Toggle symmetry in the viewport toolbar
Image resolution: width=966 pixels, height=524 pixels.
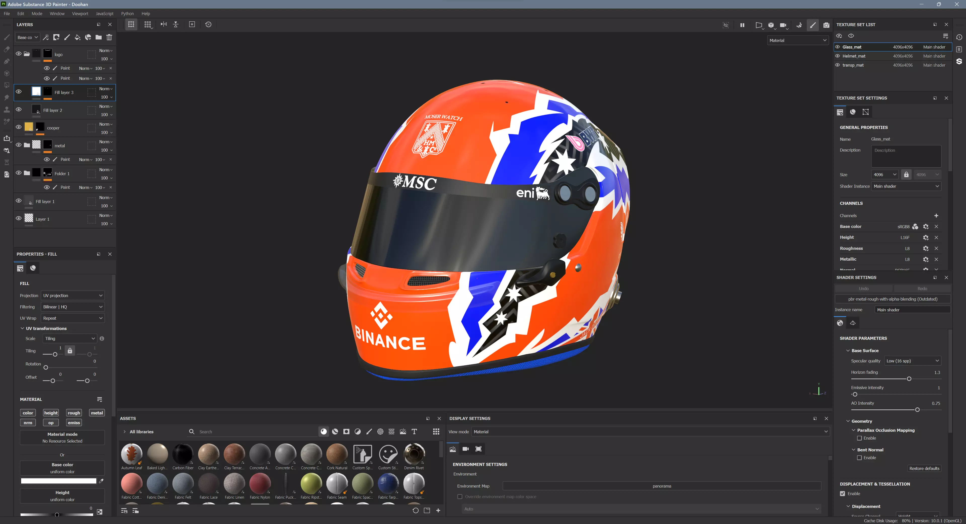pyautogui.click(x=164, y=24)
